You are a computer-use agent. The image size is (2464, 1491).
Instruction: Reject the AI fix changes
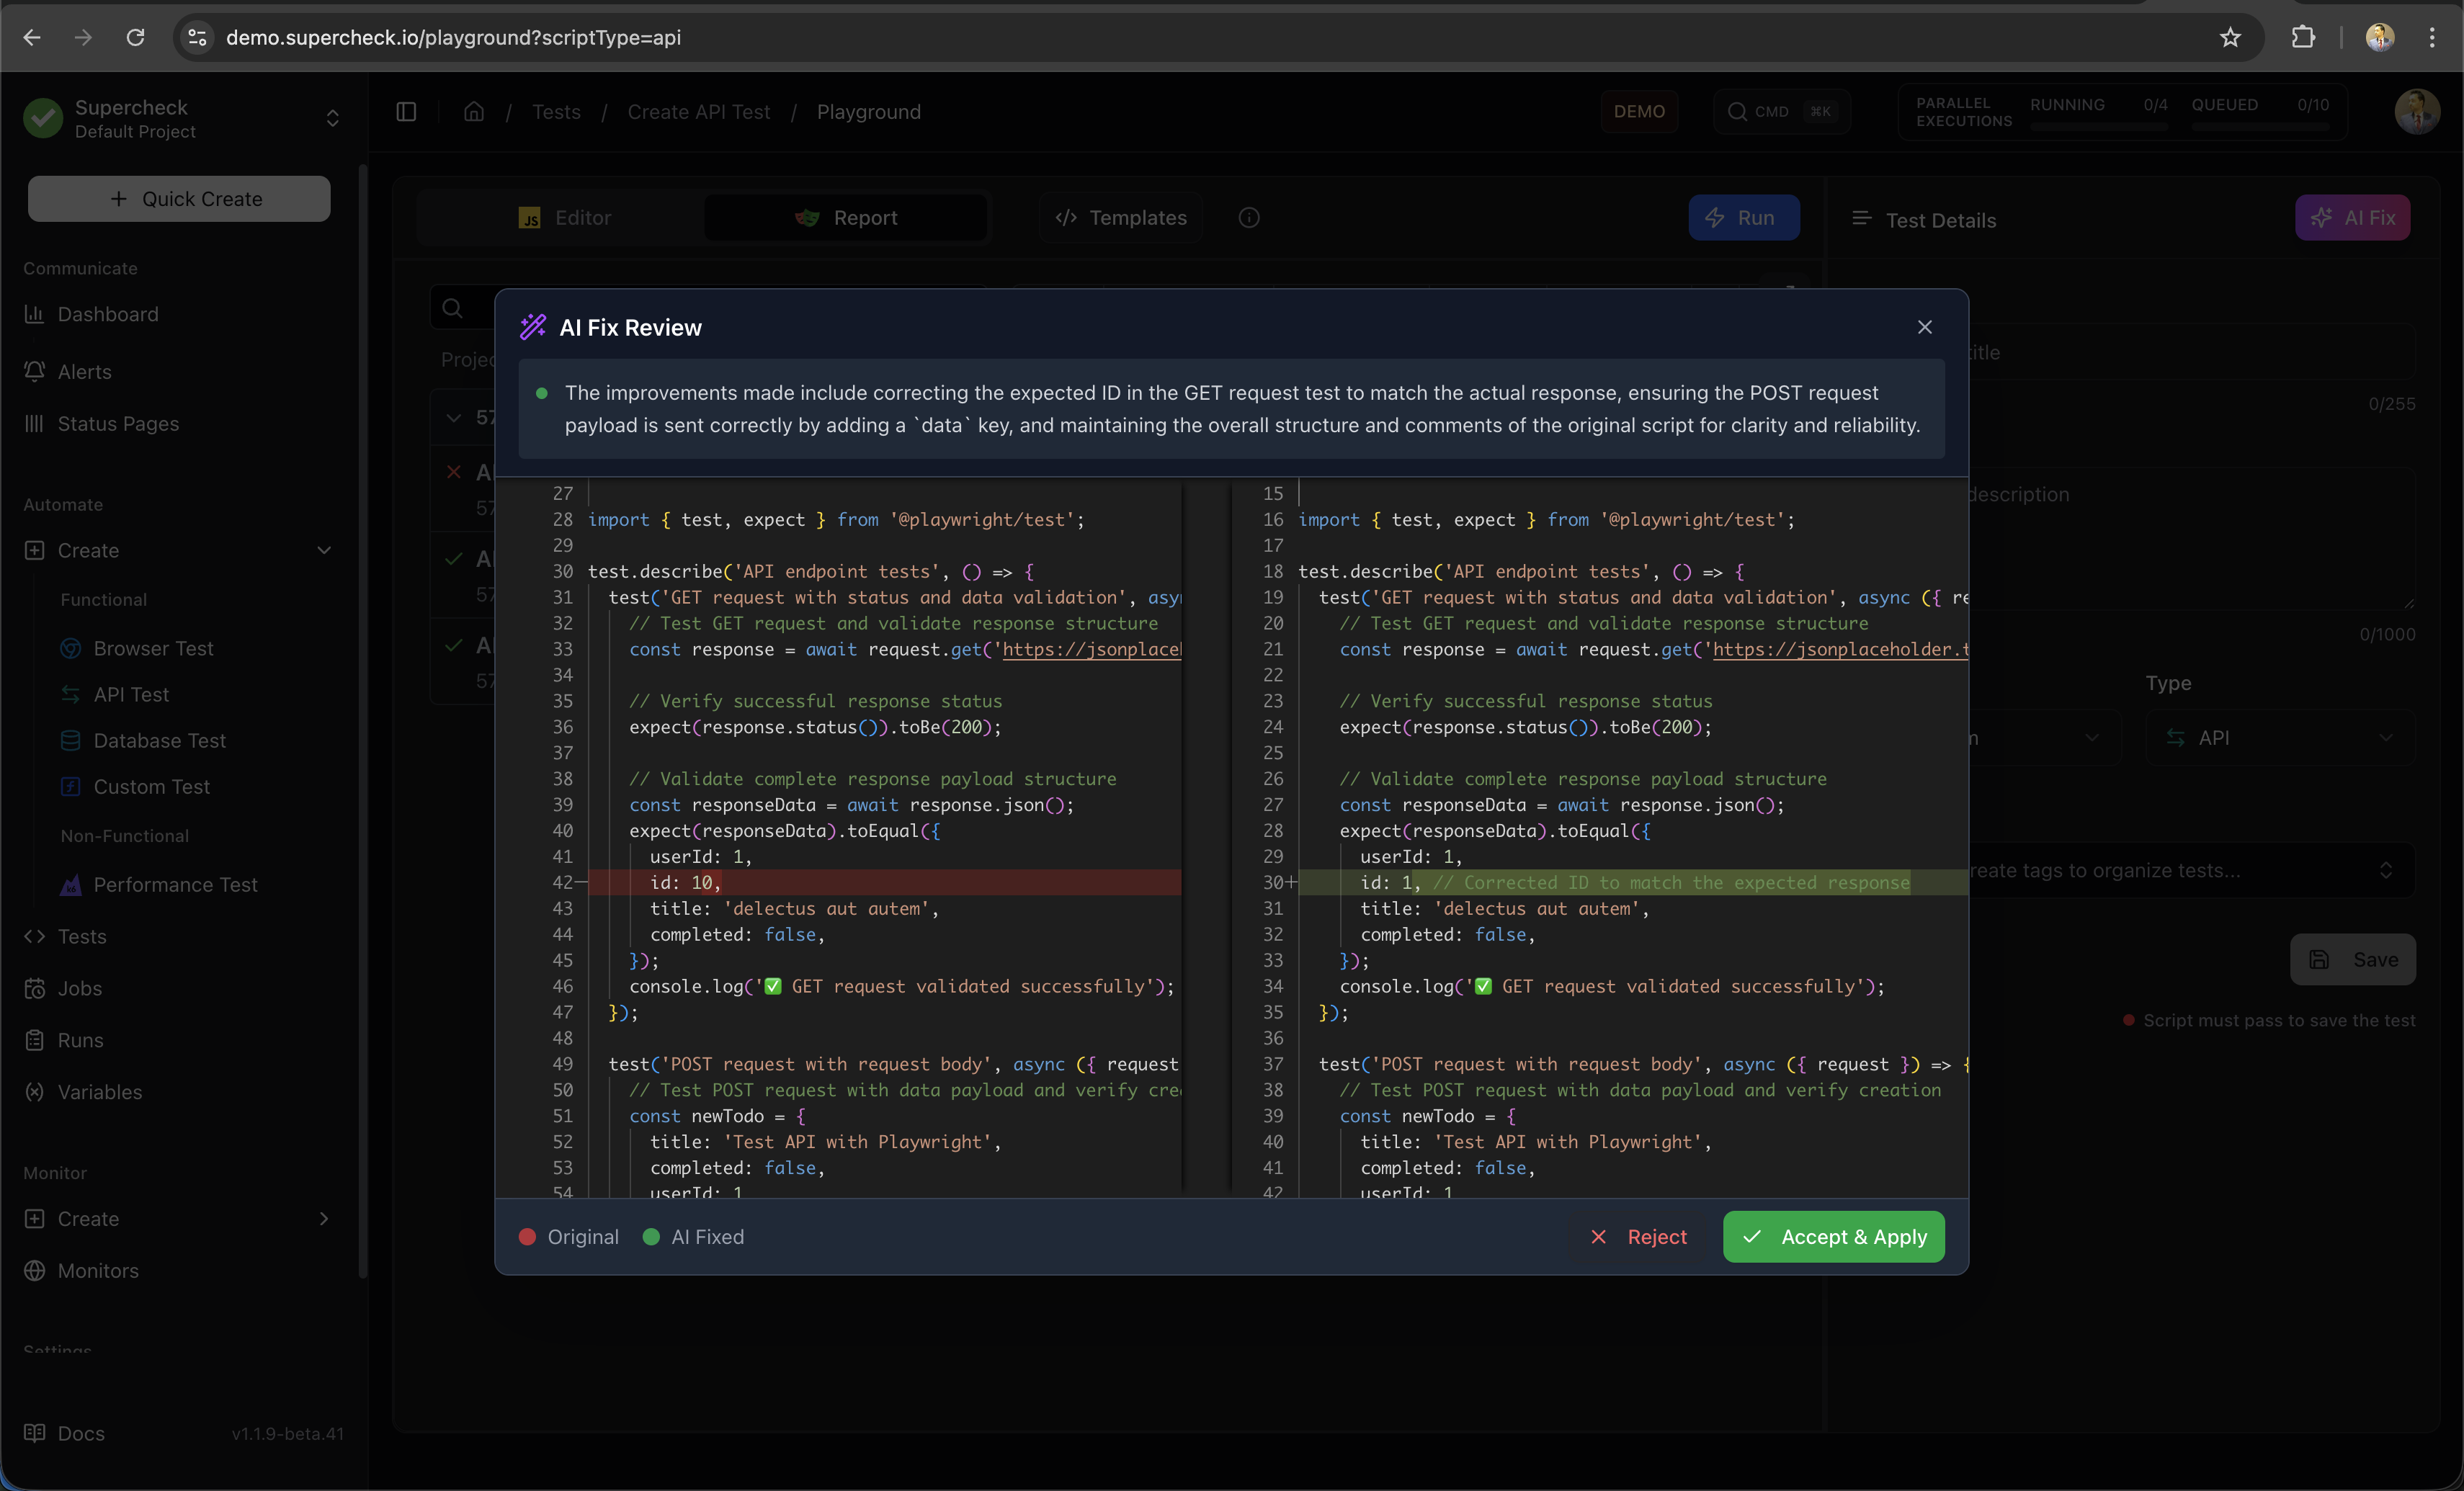(1639, 1237)
